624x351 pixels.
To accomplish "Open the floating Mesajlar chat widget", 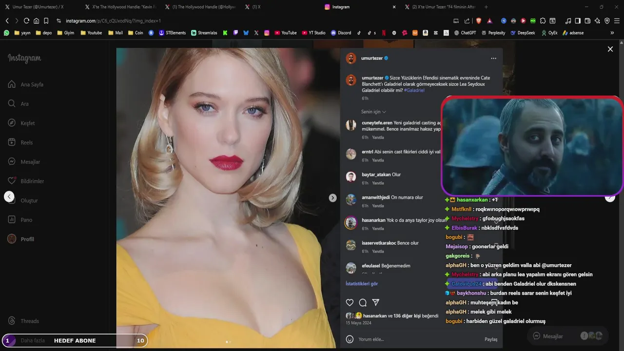I will click(x=568, y=336).
